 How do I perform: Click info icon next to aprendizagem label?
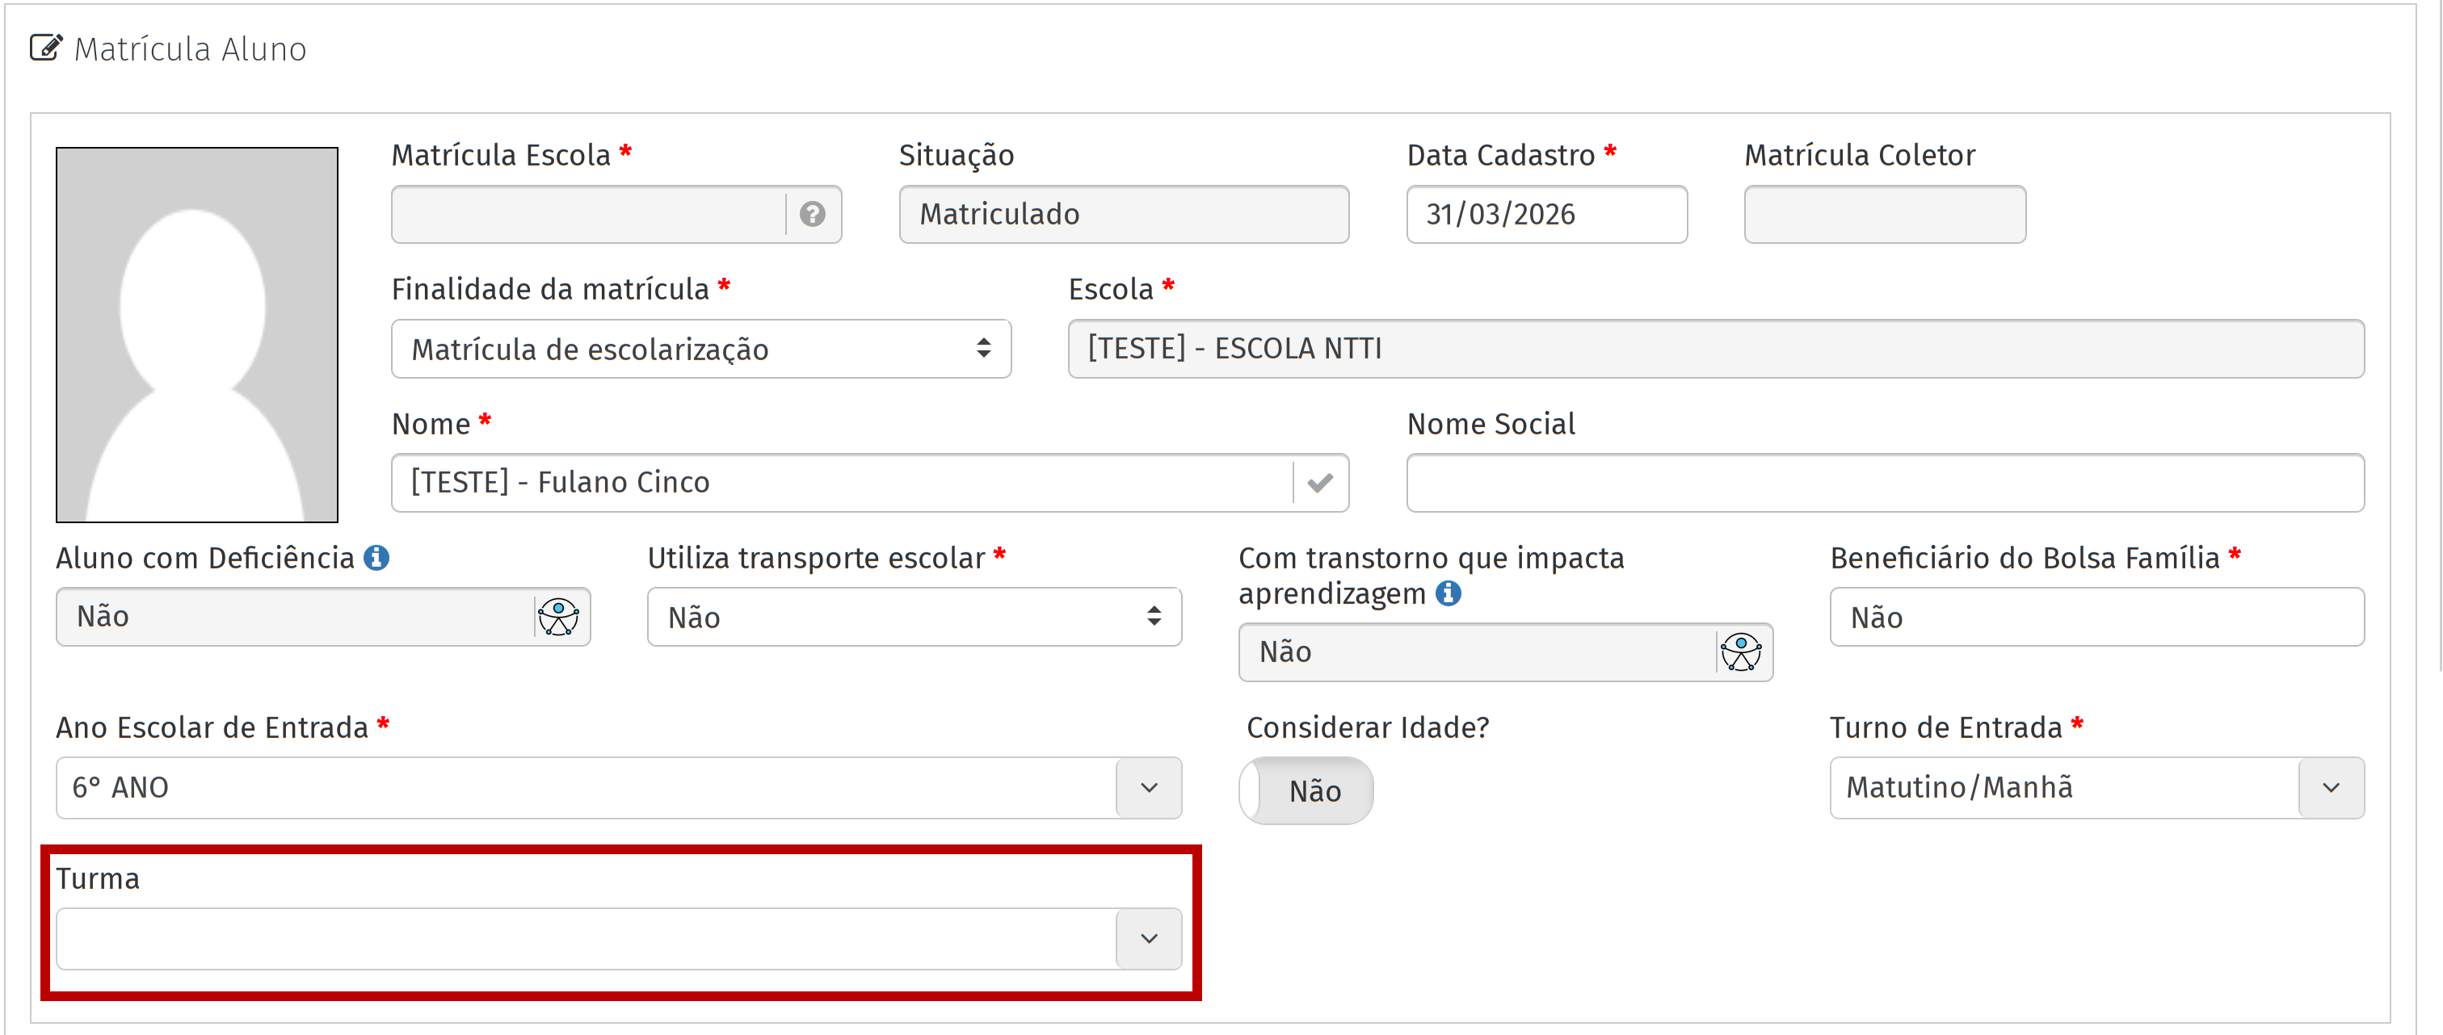1449,593
